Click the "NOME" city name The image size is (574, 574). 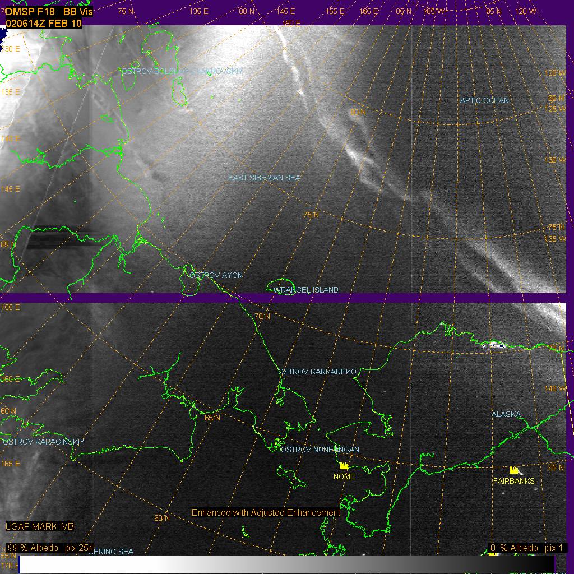tap(344, 476)
